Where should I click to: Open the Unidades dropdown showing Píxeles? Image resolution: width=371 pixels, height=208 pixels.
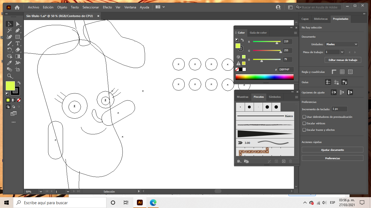click(341, 44)
